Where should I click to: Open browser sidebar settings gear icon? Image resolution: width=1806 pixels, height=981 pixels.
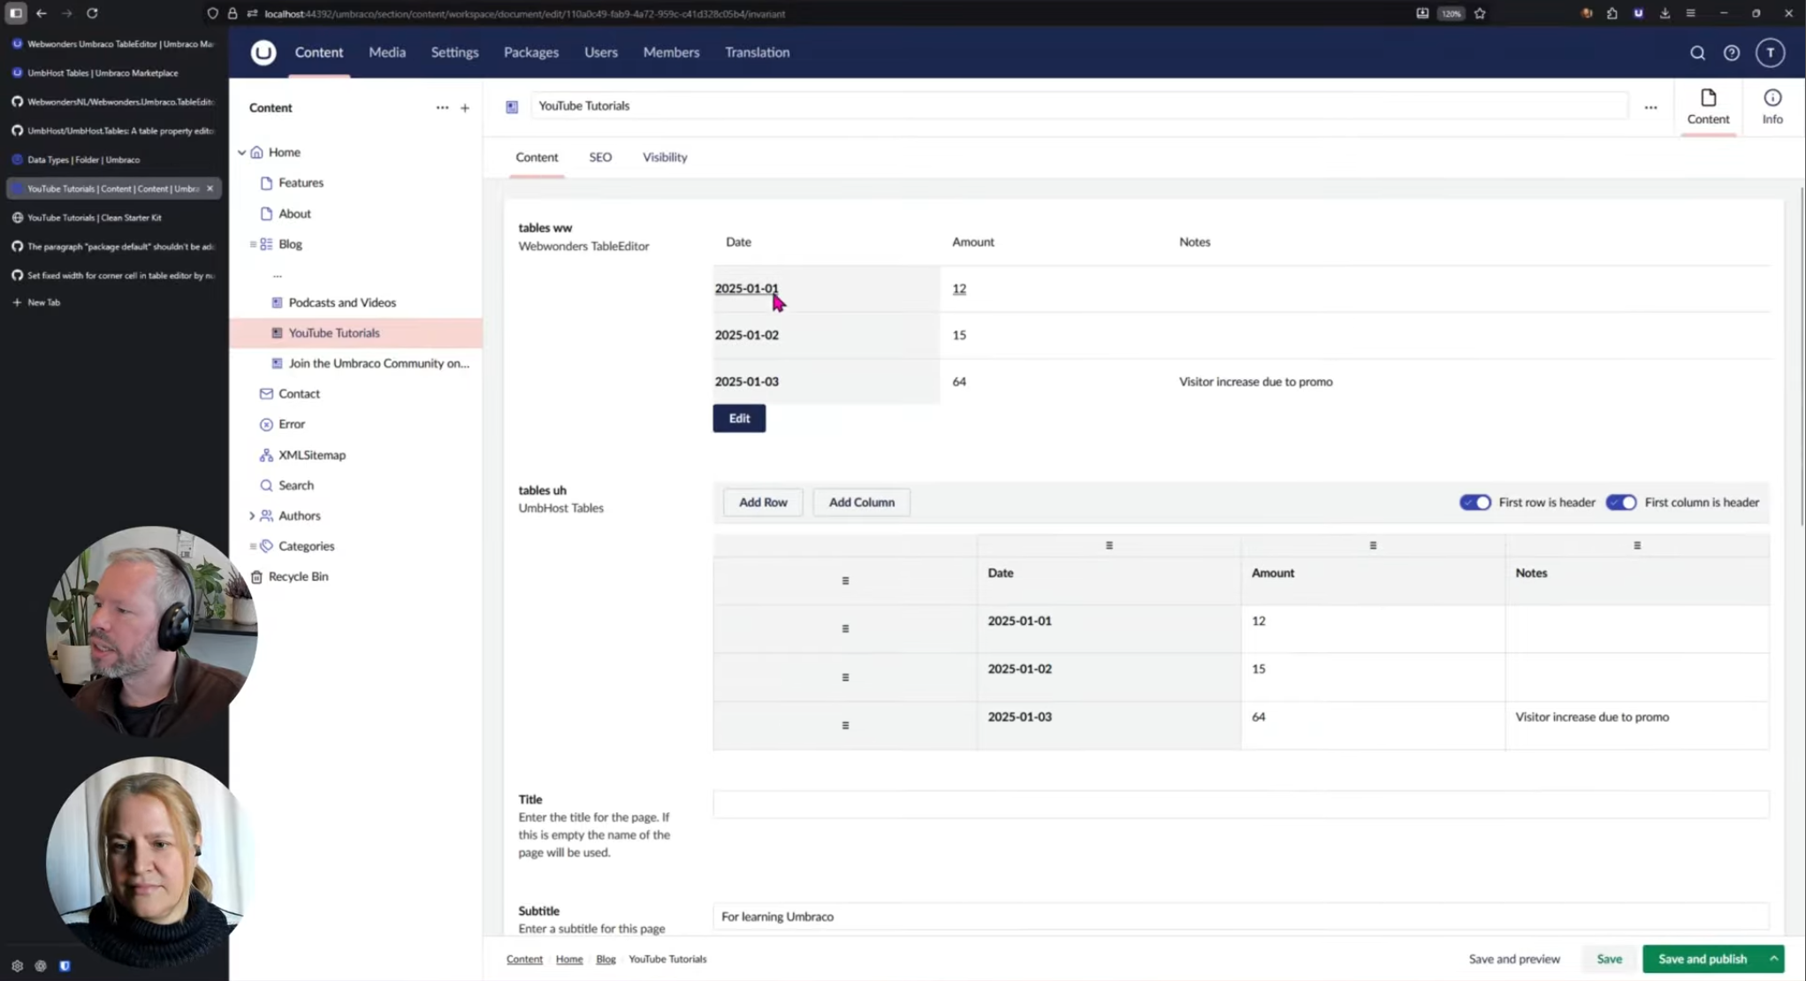coord(17,966)
